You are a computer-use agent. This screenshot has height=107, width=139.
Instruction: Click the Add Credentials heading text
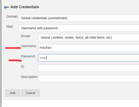click(x=25, y=7)
